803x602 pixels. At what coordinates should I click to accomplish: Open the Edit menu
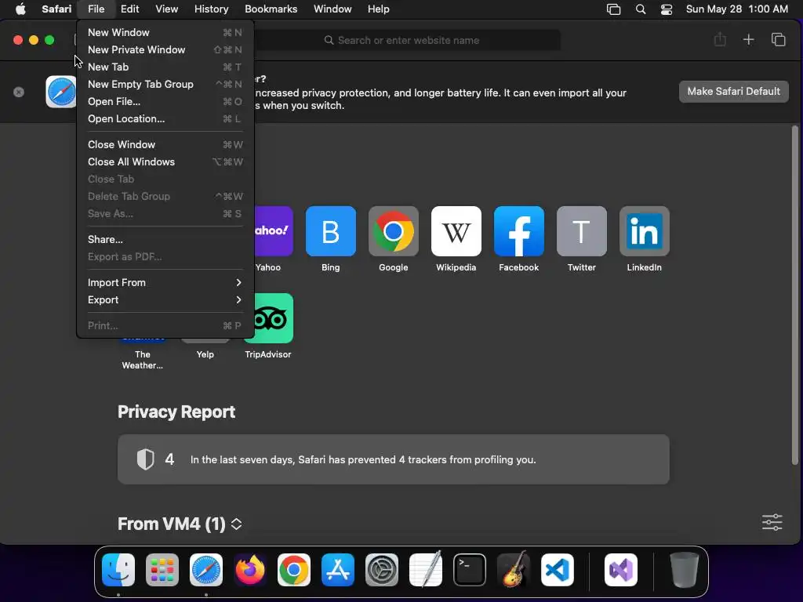pos(129,9)
